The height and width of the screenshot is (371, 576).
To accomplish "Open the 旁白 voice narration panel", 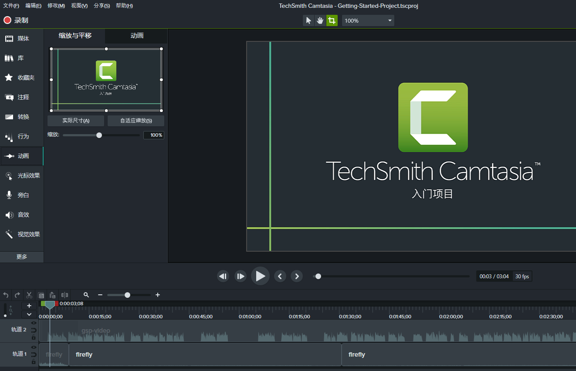I will [22, 195].
